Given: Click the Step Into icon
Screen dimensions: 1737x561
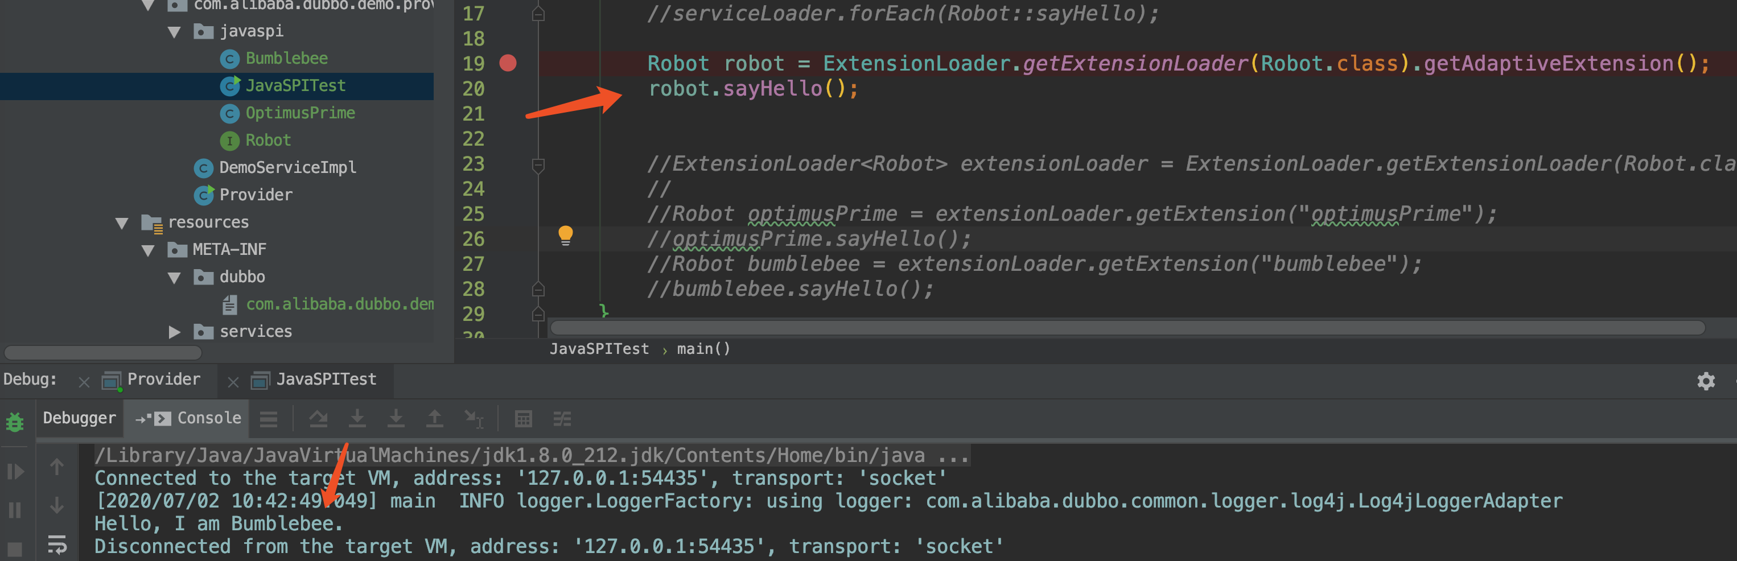Looking at the screenshot, I should 357,419.
